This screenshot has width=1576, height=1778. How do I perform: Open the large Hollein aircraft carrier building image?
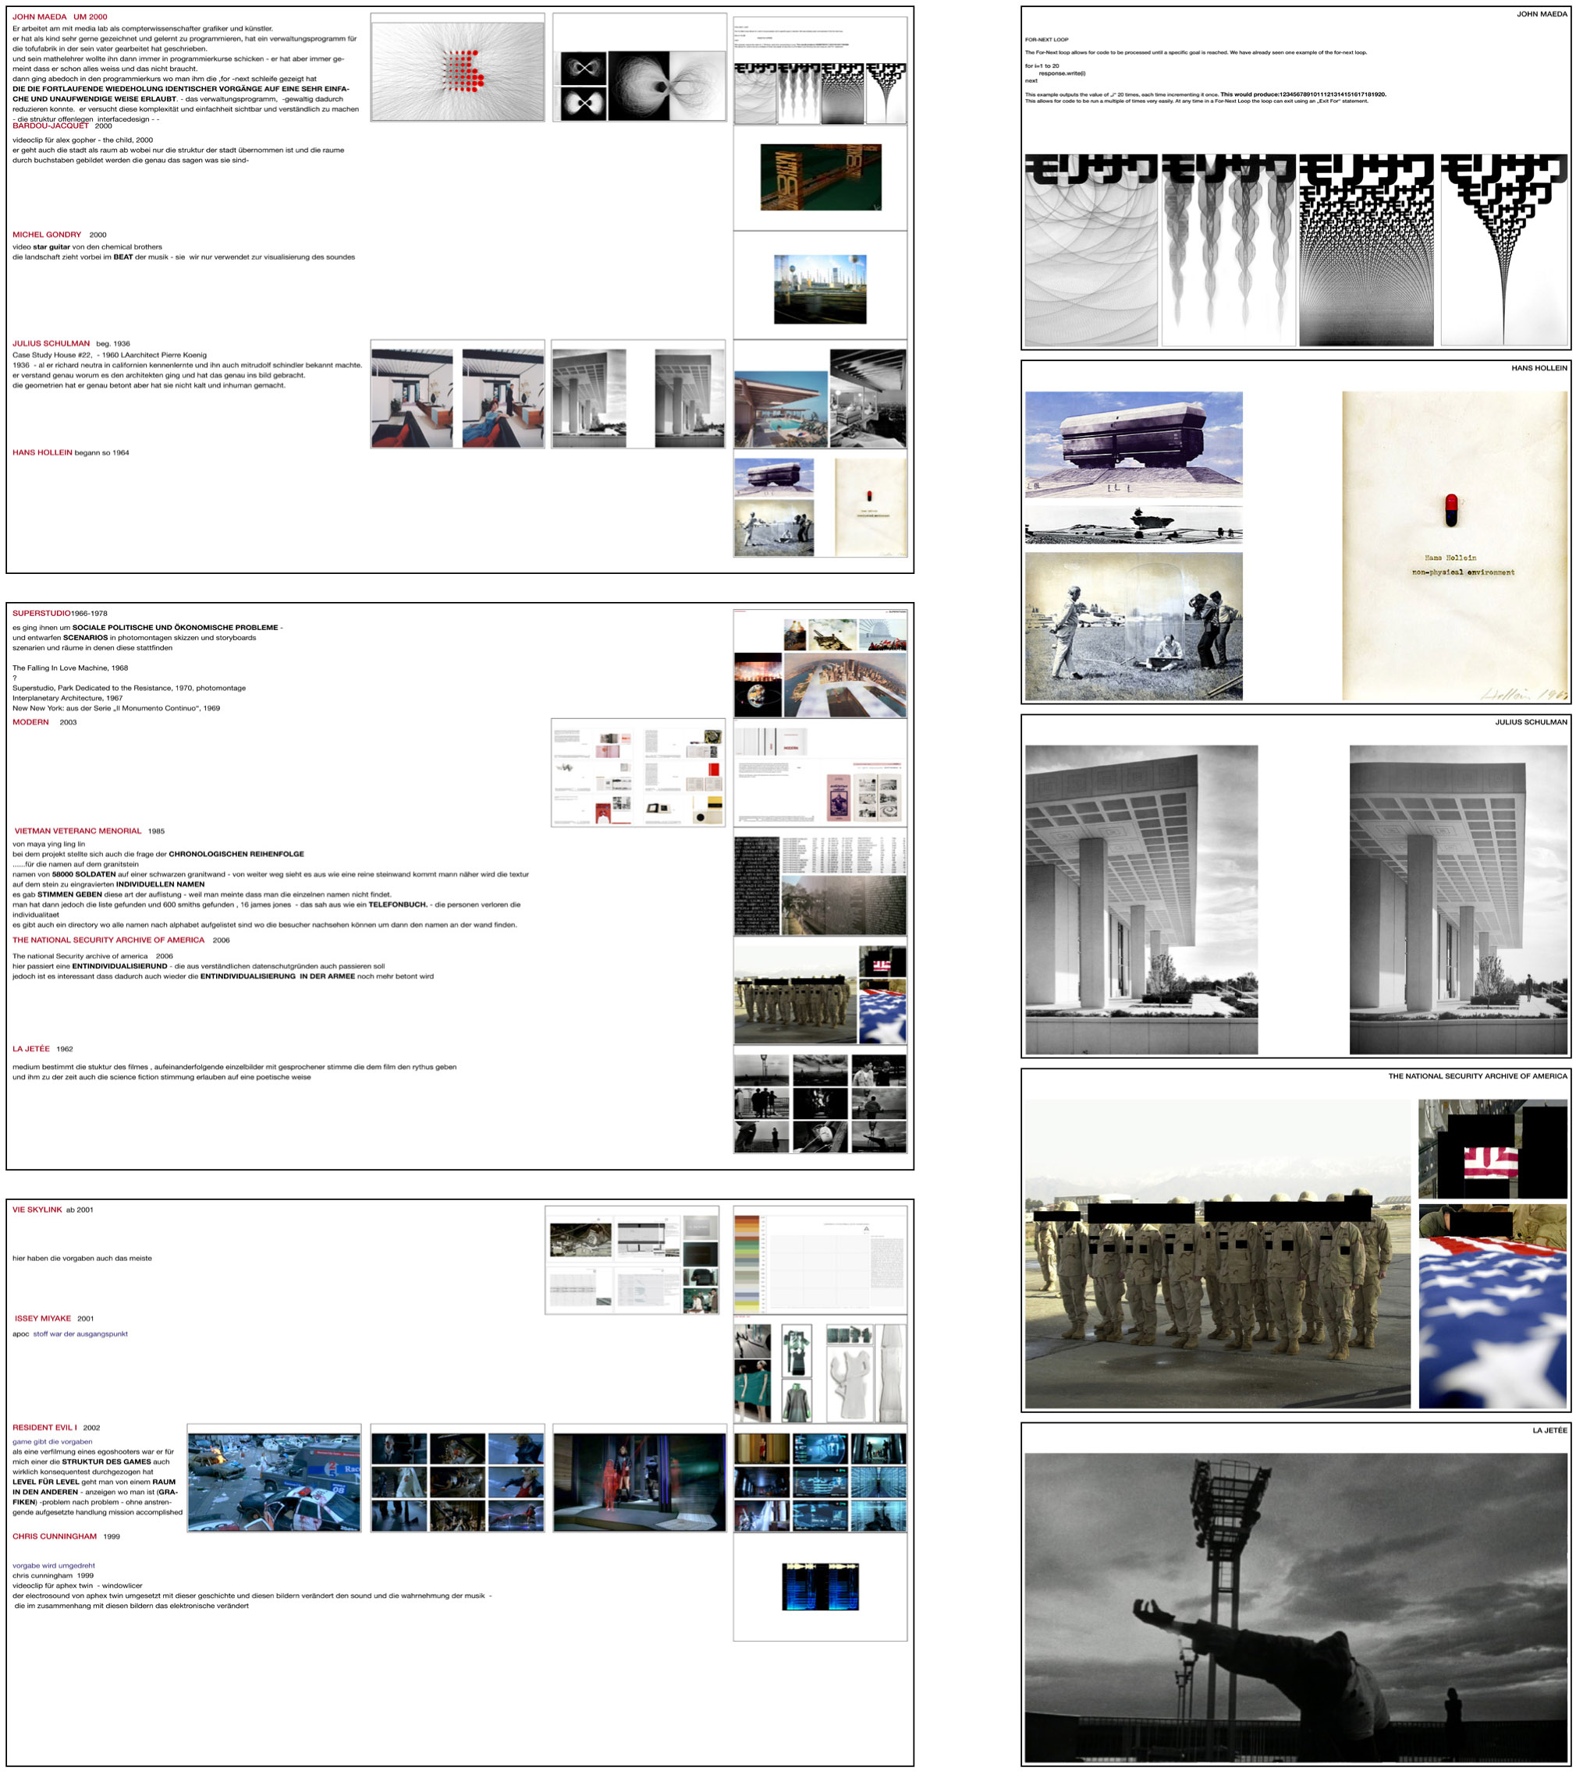pos(1133,444)
